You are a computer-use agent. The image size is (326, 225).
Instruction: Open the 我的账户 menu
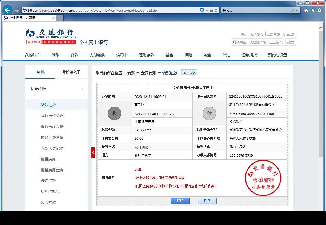tap(33, 55)
